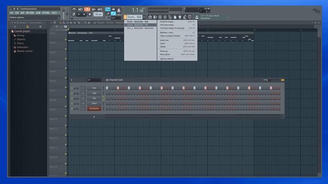The height and width of the screenshot is (184, 328).
Task: Mute the Kick channel LED
Action: [x=72, y=88]
